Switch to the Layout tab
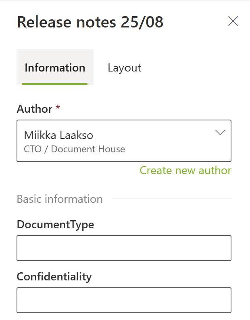 coord(124,67)
